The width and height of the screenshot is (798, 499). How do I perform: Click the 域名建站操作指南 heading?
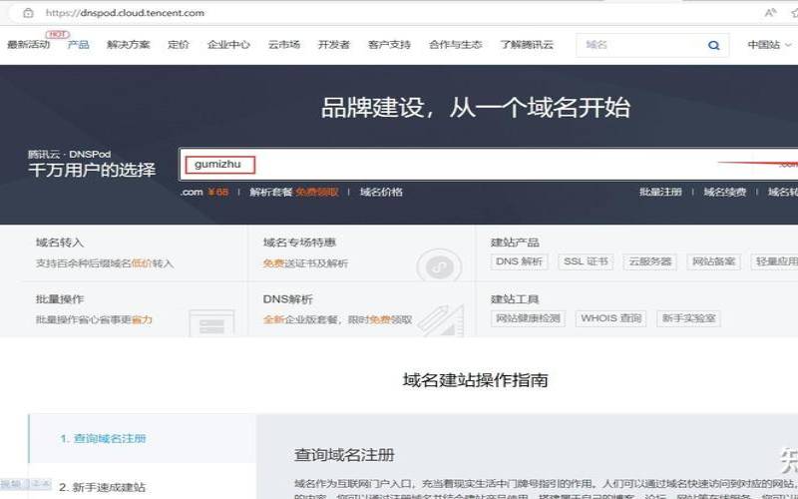(x=476, y=380)
